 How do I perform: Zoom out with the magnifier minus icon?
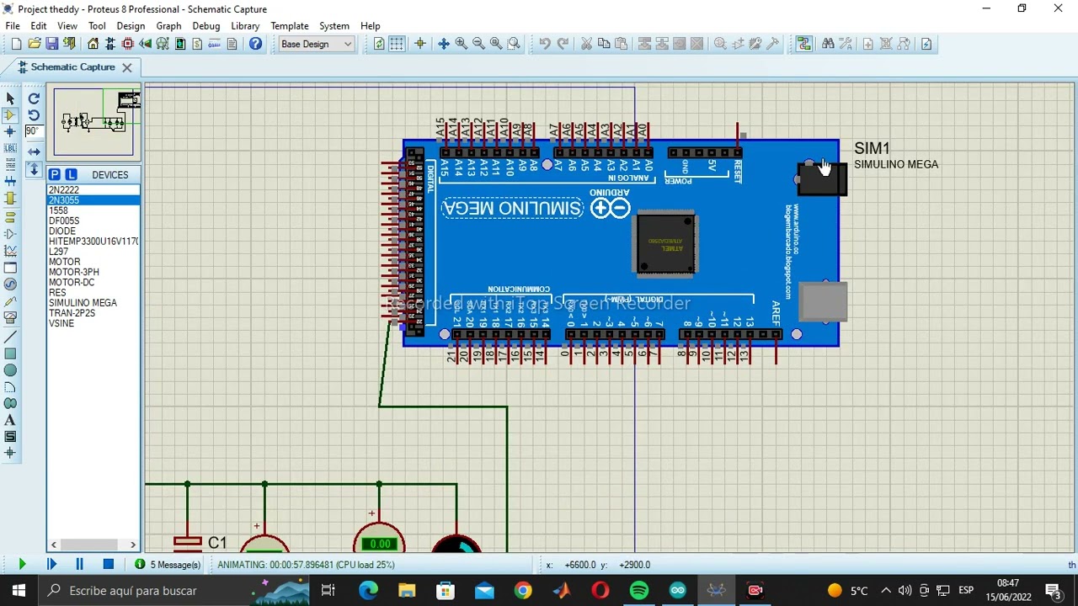478,44
